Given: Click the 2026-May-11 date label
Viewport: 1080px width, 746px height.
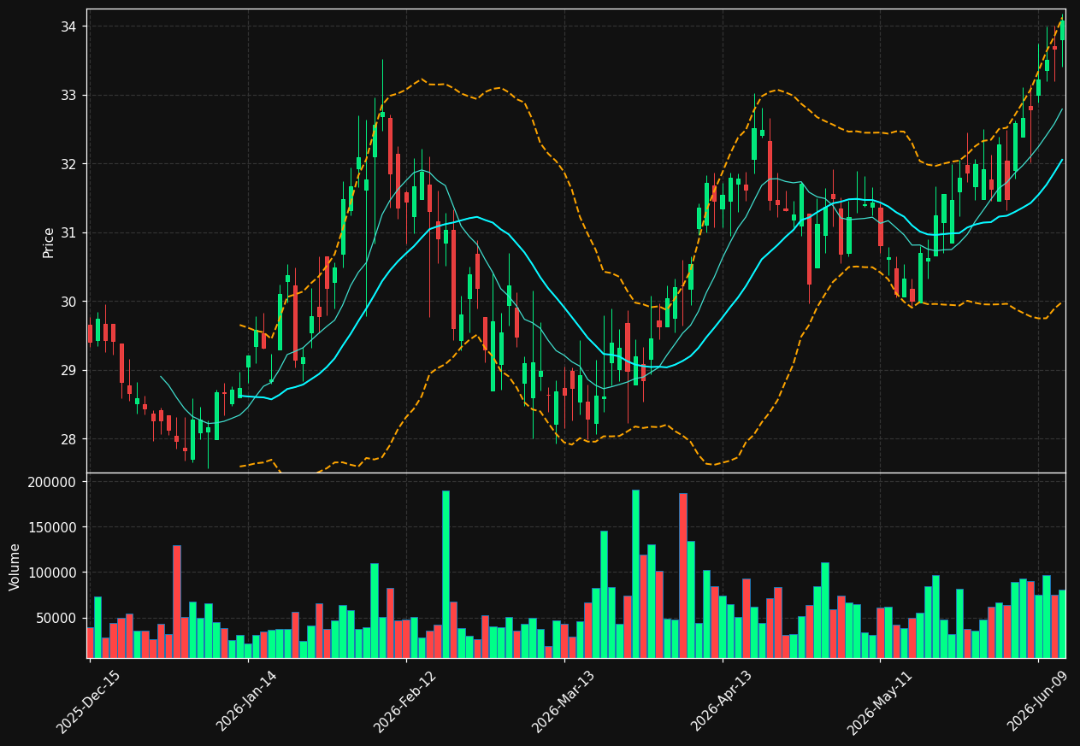Looking at the screenshot, I should coord(880,702).
